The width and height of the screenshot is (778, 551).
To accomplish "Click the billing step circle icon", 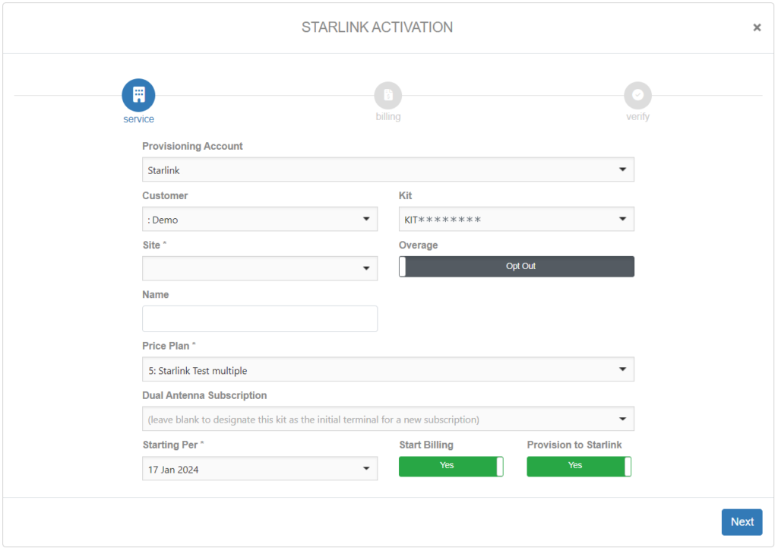I will 387,96.
